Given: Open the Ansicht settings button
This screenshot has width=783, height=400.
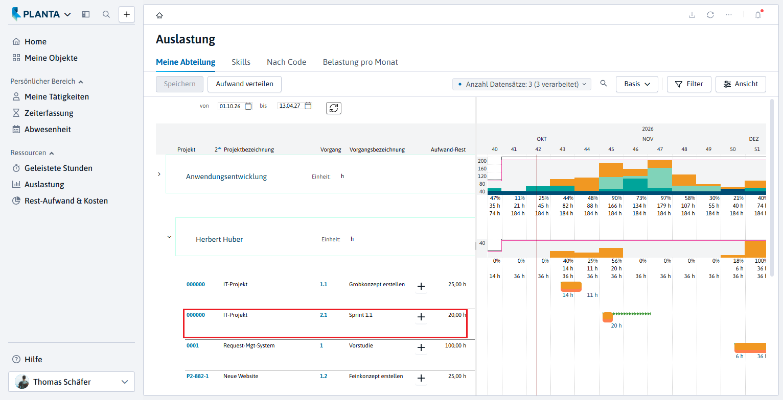Looking at the screenshot, I should 741,84.
